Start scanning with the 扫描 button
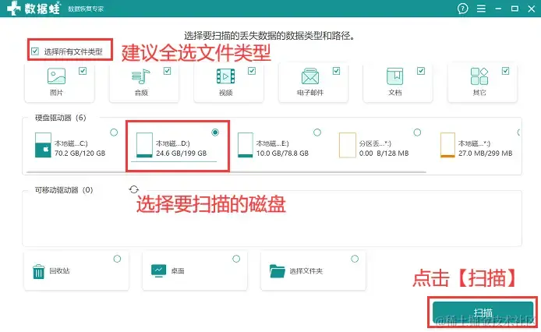 pos(483,313)
